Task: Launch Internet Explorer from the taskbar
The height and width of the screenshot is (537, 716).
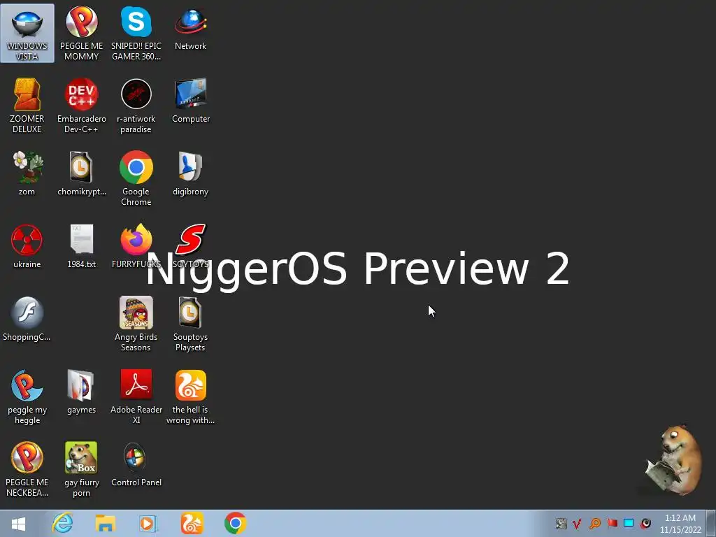Action: [x=62, y=523]
